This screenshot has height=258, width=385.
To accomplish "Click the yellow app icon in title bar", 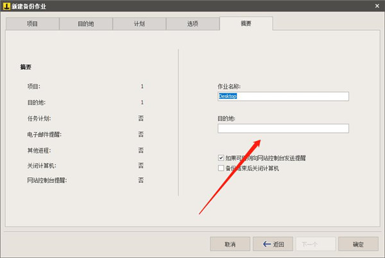I will pos(6,6).
